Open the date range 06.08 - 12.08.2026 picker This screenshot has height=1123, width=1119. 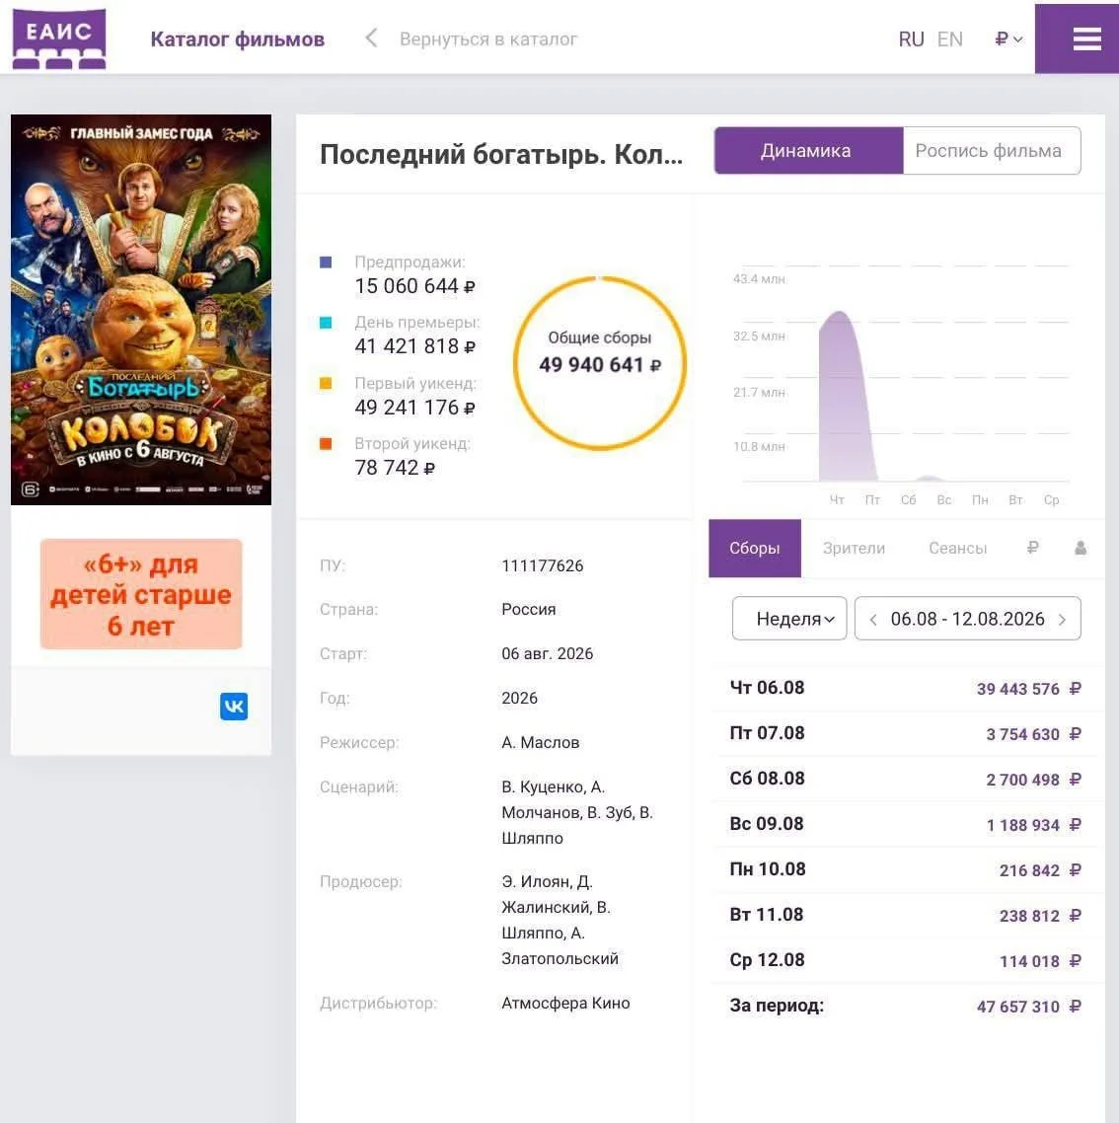coord(967,618)
